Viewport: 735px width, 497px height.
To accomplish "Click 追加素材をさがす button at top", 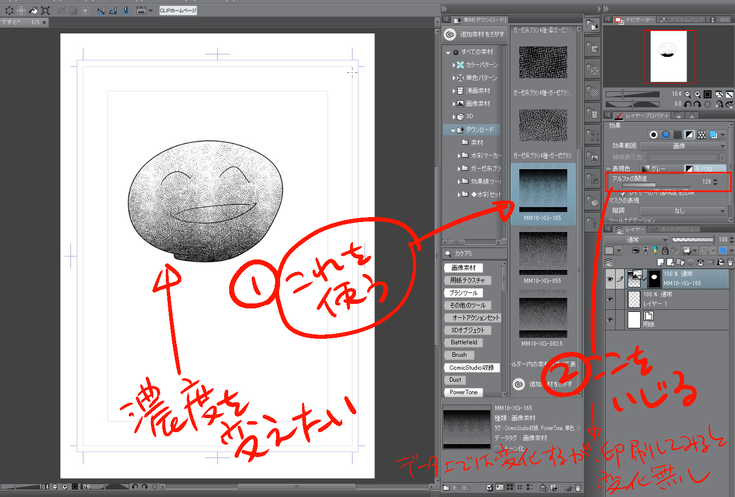I will [475, 34].
